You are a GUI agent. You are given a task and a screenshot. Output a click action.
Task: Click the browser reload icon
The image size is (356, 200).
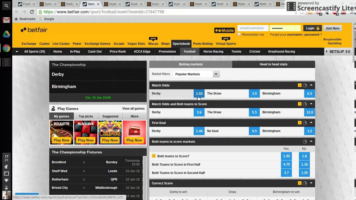tap(32, 12)
